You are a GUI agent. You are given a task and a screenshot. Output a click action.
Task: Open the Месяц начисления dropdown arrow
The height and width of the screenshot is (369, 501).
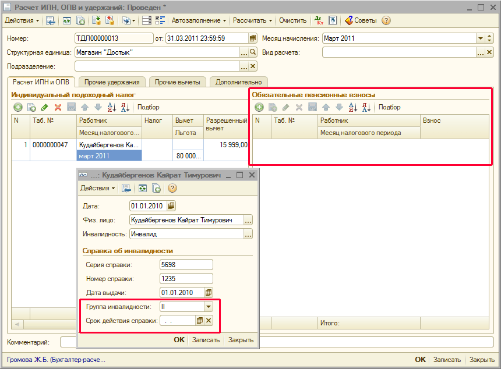tap(481, 39)
